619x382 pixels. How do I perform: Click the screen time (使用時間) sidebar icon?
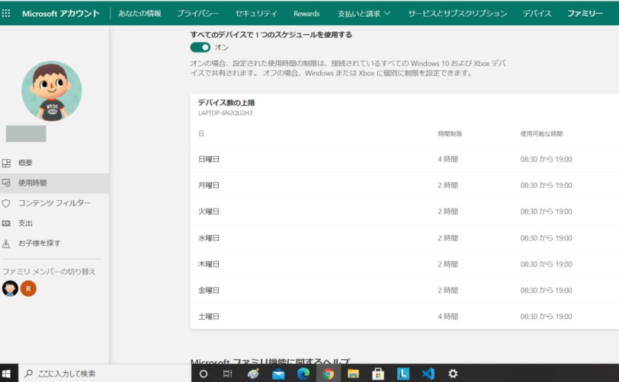(x=6, y=183)
